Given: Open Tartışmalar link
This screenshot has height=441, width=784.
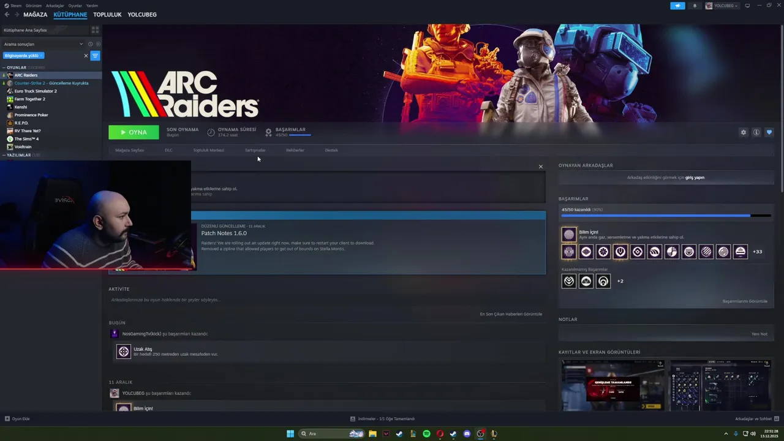Looking at the screenshot, I should tap(255, 150).
